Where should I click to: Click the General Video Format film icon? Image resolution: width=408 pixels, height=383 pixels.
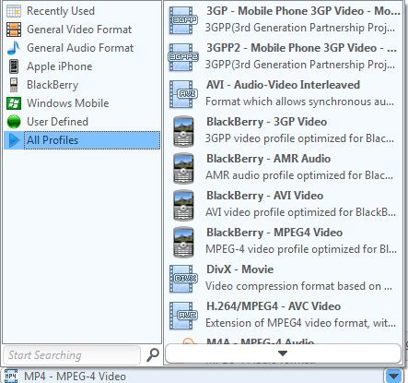[x=14, y=30]
